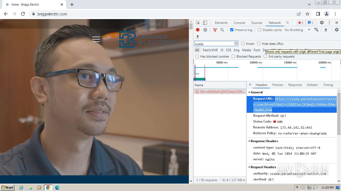Check the Invert filter checkbox
The image size is (341, 191).
tap(243, 44)
